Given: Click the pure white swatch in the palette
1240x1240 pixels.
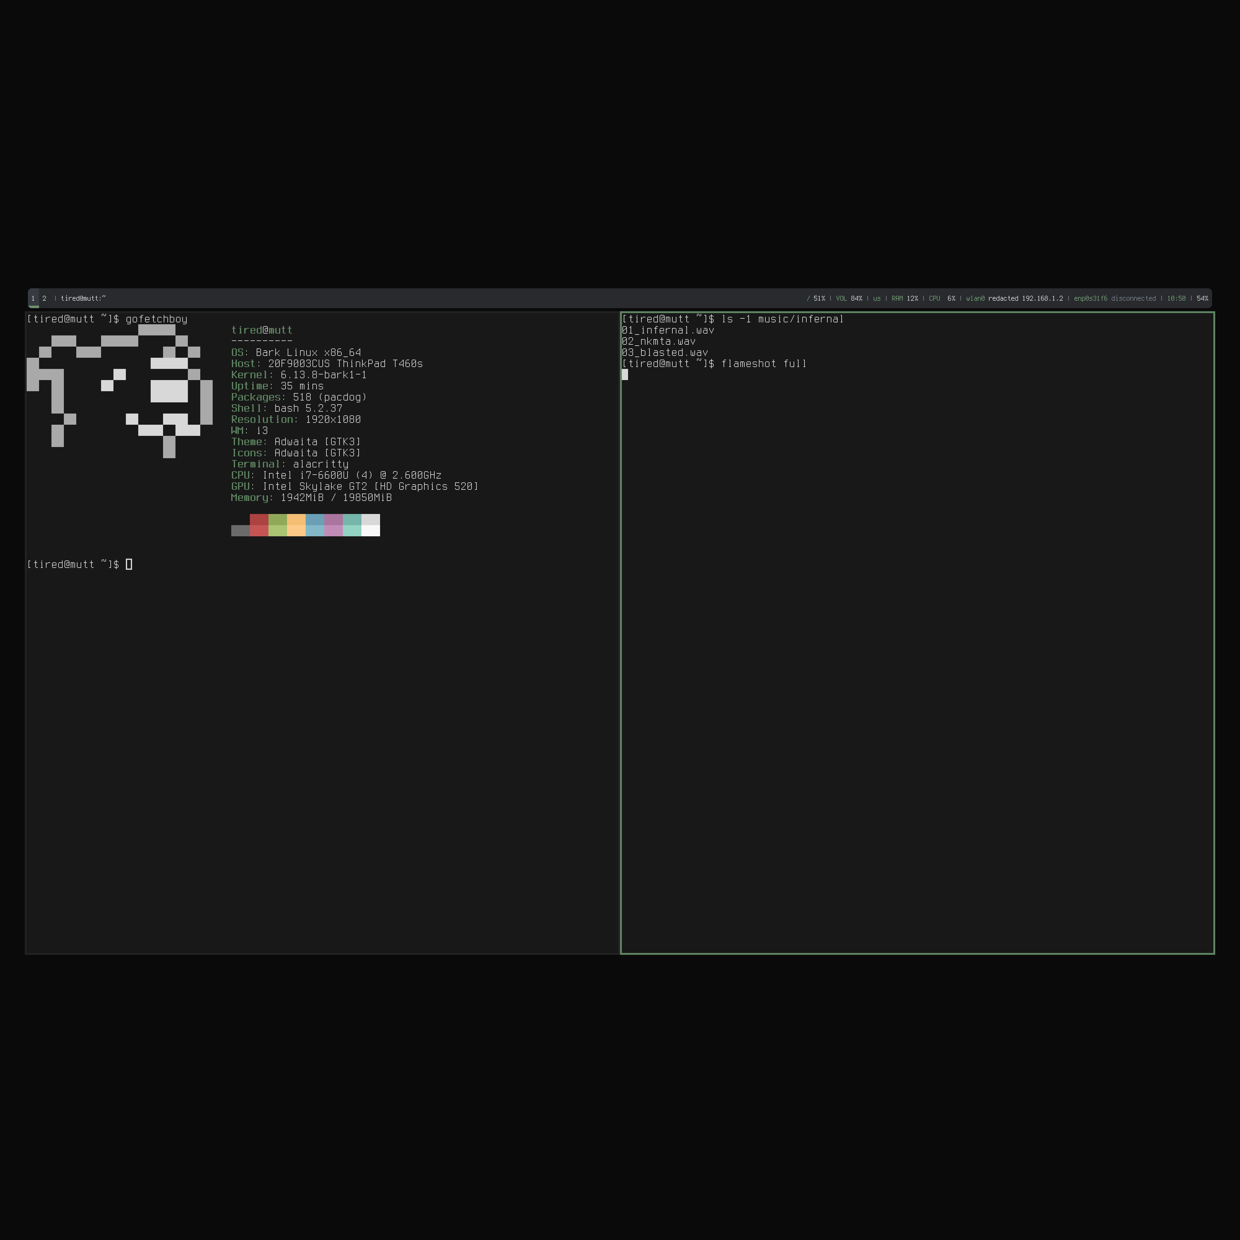Looking at the screenshot, I should (371, 531).
